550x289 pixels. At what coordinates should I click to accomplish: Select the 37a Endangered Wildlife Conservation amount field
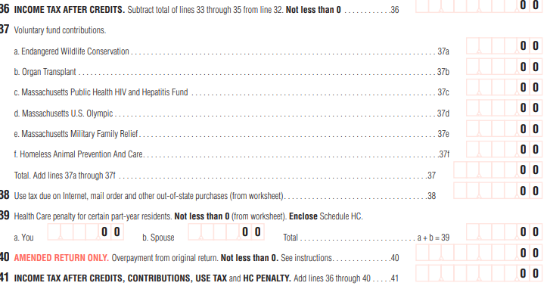[x=504, y=45]
